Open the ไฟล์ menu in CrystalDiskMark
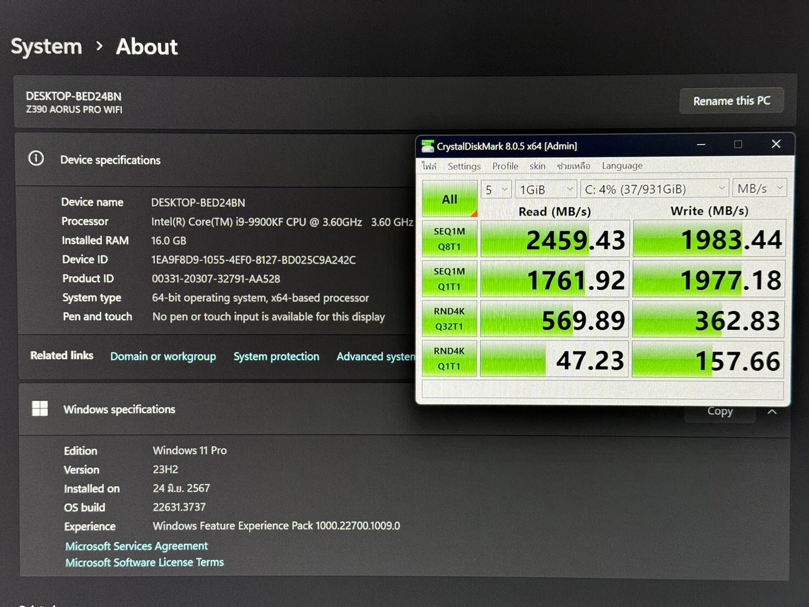The image size is (809, 607). (x=429, y=165)
